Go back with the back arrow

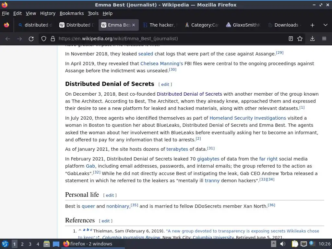click(x=8, y=39)
